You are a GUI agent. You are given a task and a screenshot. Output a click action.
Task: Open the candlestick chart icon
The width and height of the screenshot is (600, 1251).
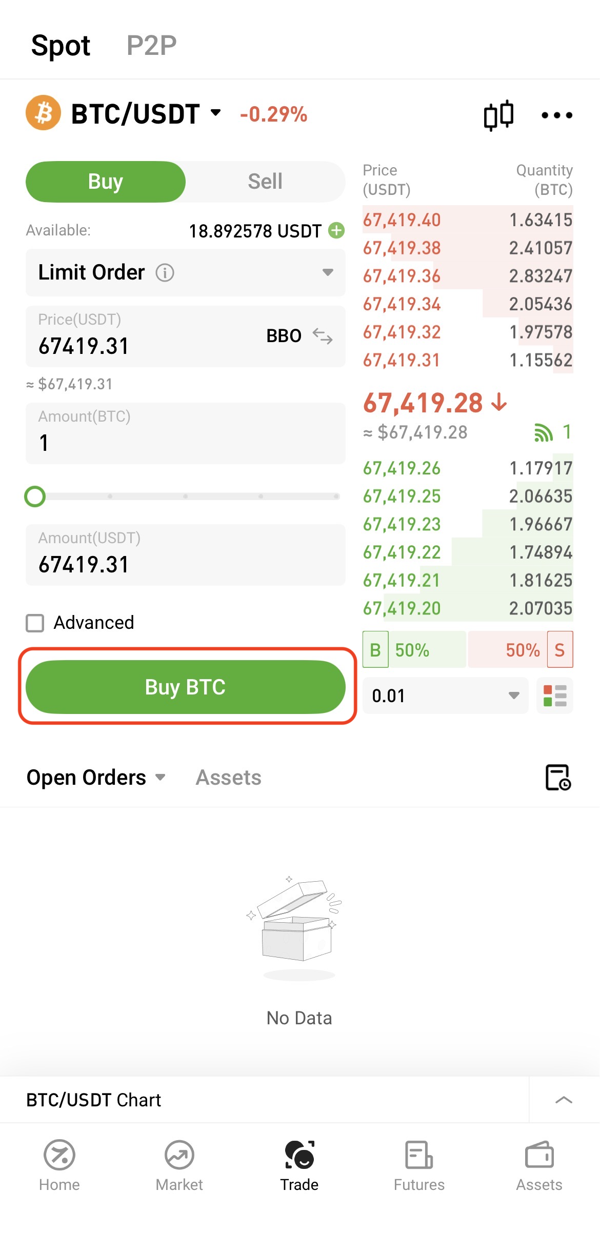[498, 115]
